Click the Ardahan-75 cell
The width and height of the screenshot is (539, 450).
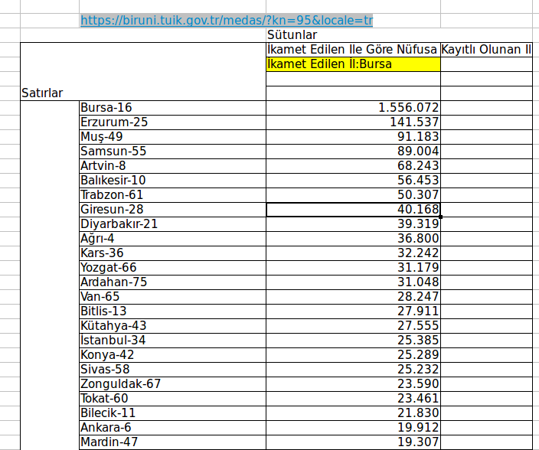113,282
